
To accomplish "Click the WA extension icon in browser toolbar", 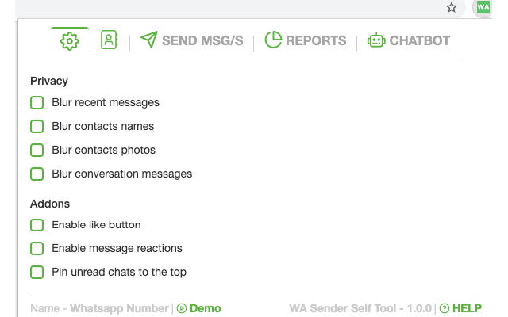I will (x=483, y=7).
